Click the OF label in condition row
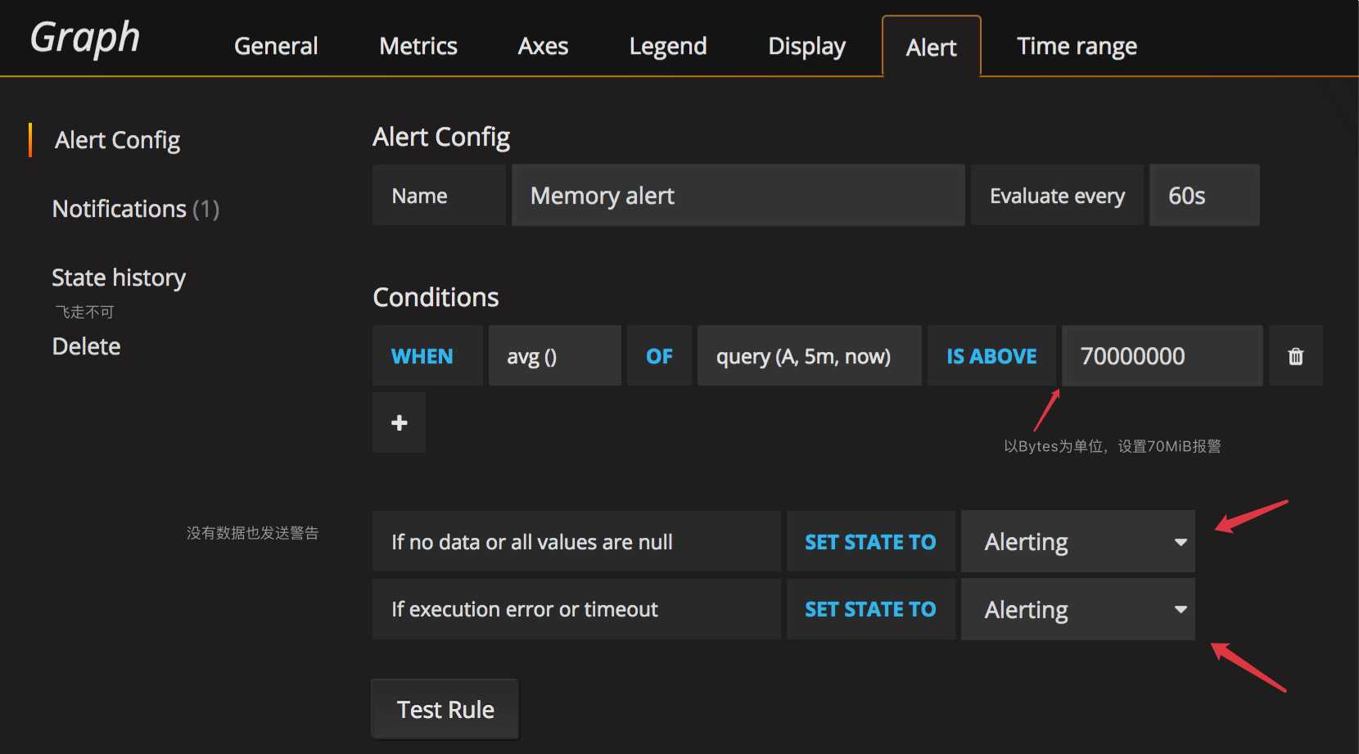This screenshot has height=754, width=1359. [x=659, y=356]
